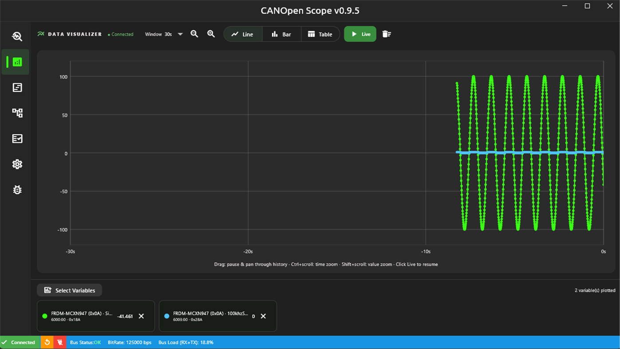Switch to Bar view
620x349 pixels.
pos(281,34)
